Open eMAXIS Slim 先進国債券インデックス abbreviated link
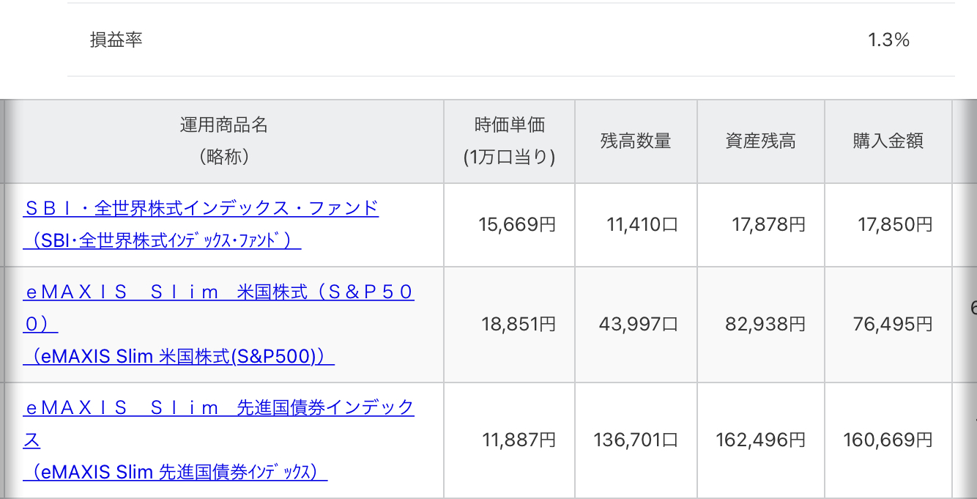 click(x=175, y=472)
